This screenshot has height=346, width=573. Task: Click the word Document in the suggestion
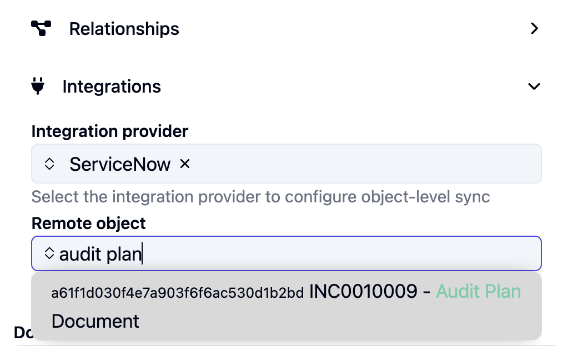[95, 321]
